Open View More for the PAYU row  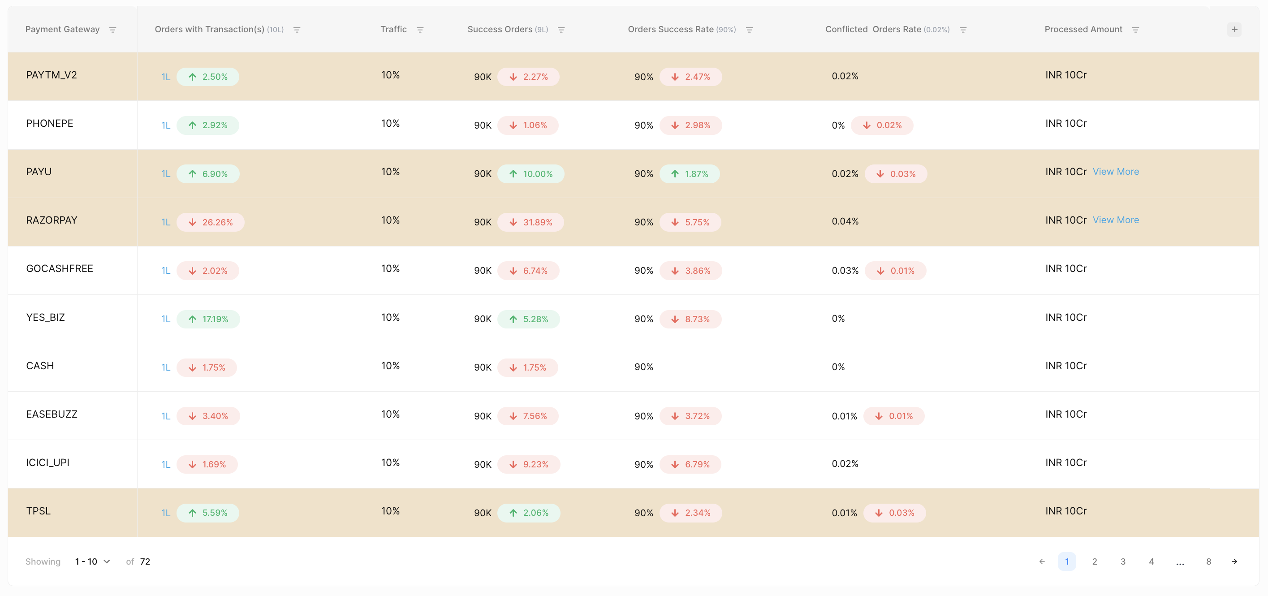point(1115,172)
